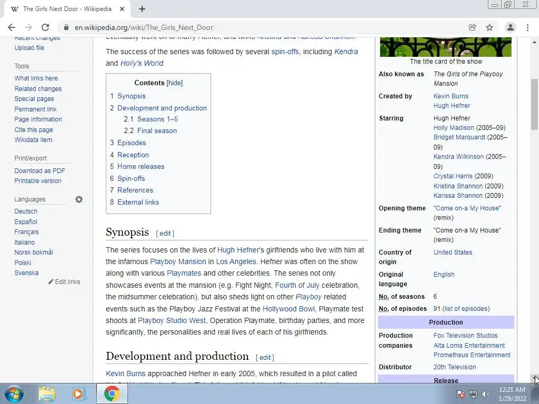Viewport: 539px width, 404px height.
Task: Jump to References in Contents
Action: pos(135,190)
